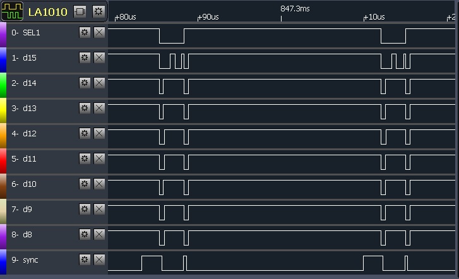Open settings gear for SEL1 channel
459x279 pixels.
click(x=85, y=32)
